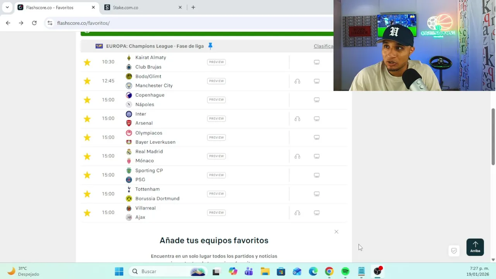Click TV broadcast icon for Sporting CP vs PSG
Screen dimensions: 496x279
pyautogui.click(x=317, y=175)
